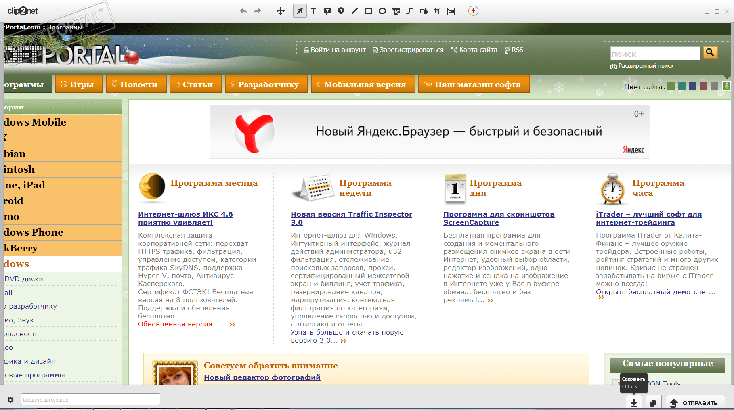This screenshot has height=410, width=734.
Task: Click the magnifier search button on the site
Action: [x=711, y=52]
